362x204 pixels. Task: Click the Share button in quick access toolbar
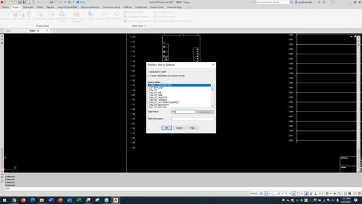[81, 2]
